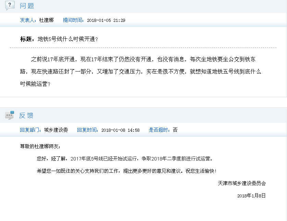Click the bold 标题 label

point(27,39)
